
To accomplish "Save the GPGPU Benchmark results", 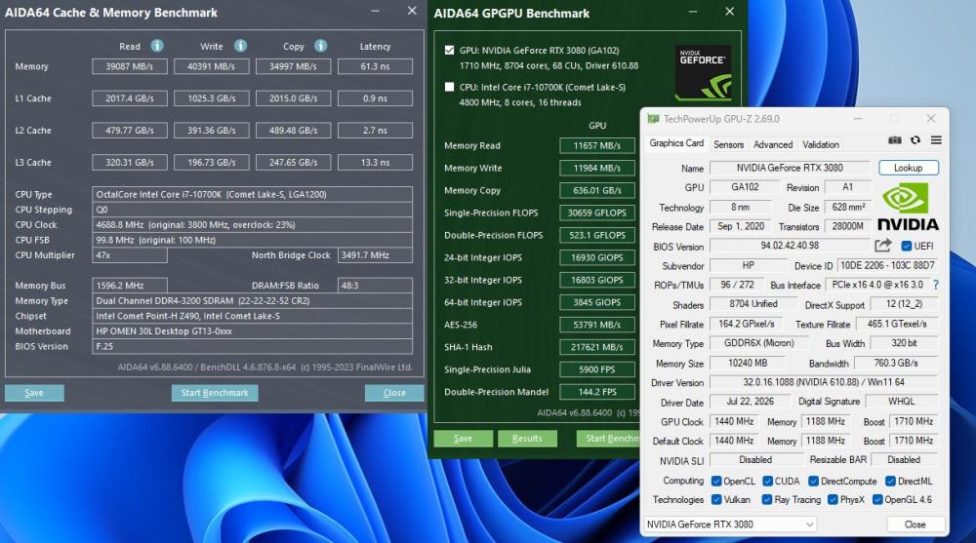I will coord(463,439).
